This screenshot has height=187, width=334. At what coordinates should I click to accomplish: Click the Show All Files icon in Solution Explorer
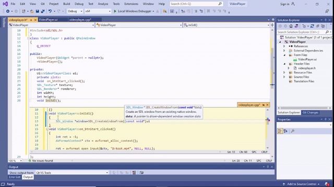323,26
